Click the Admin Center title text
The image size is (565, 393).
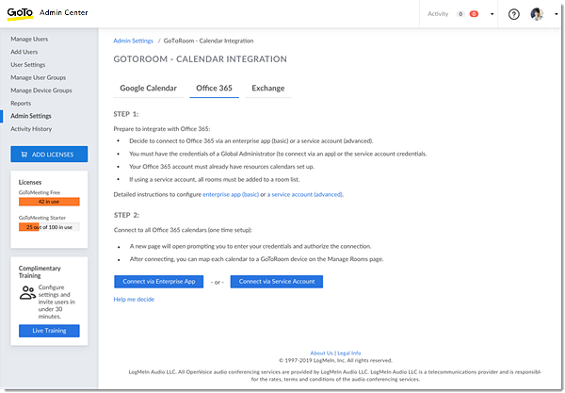point(64,12)
